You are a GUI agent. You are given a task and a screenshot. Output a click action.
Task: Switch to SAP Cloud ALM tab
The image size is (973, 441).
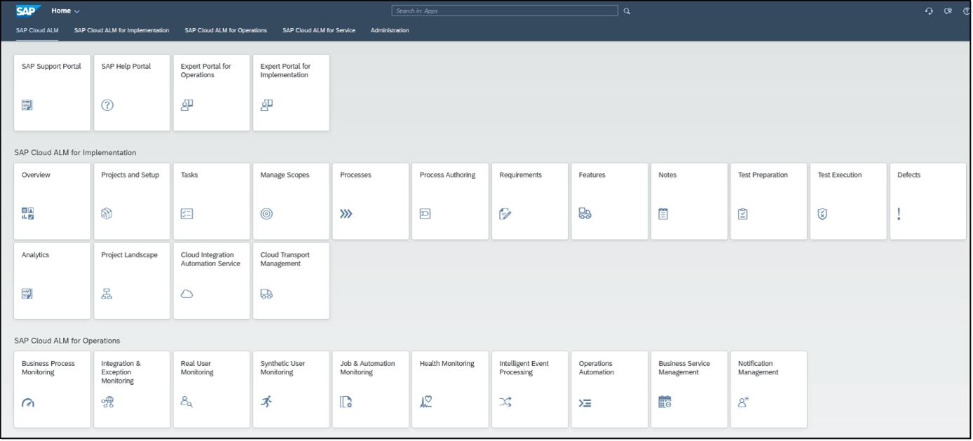coord(37,30)
